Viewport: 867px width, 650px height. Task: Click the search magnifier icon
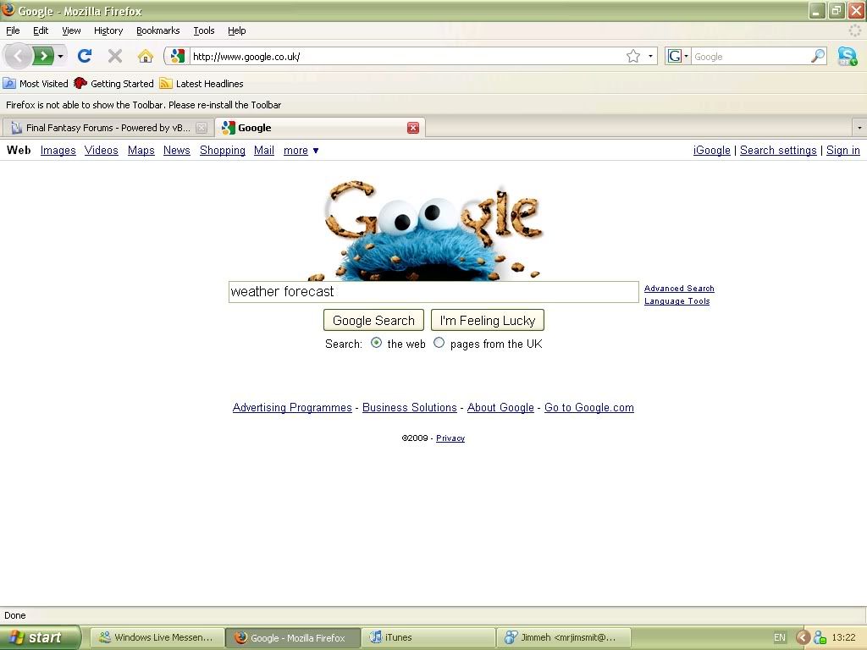(818, 56)
